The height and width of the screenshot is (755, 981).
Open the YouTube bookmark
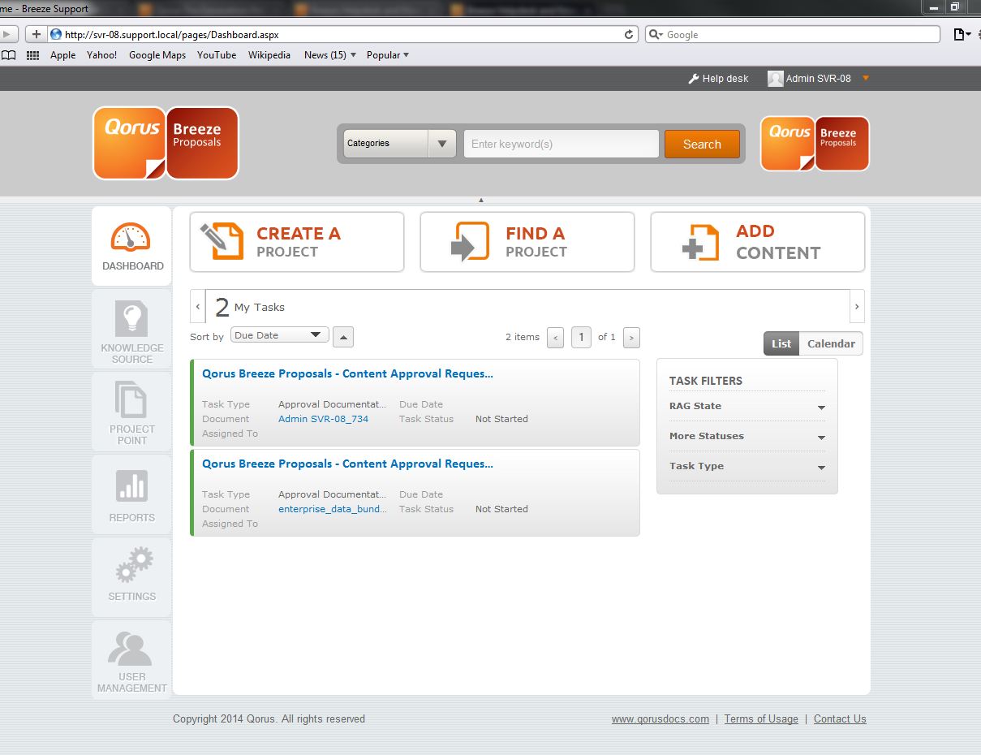click(x=217, y=55)
